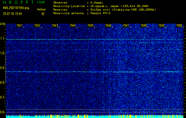Select file name KN9_2507161540.png

tap(16, 8)
